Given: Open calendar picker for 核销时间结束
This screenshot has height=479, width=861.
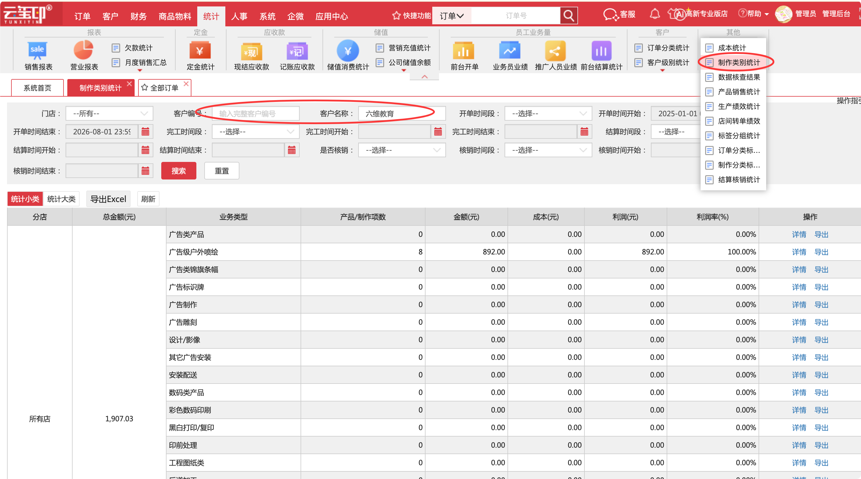Looking at the screenshot, I should pos(145,171).
